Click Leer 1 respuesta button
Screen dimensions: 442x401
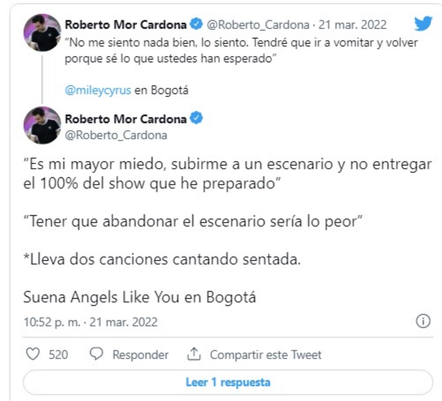pos(228,382)
